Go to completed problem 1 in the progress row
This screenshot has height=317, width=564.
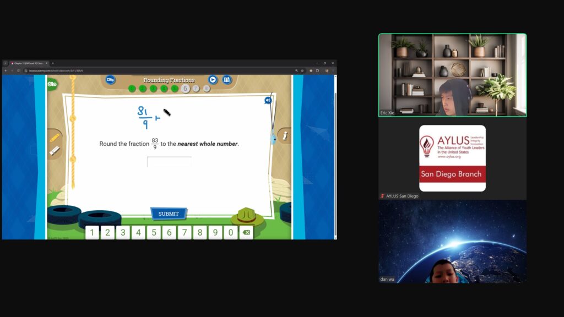click(x=132, y=89)
